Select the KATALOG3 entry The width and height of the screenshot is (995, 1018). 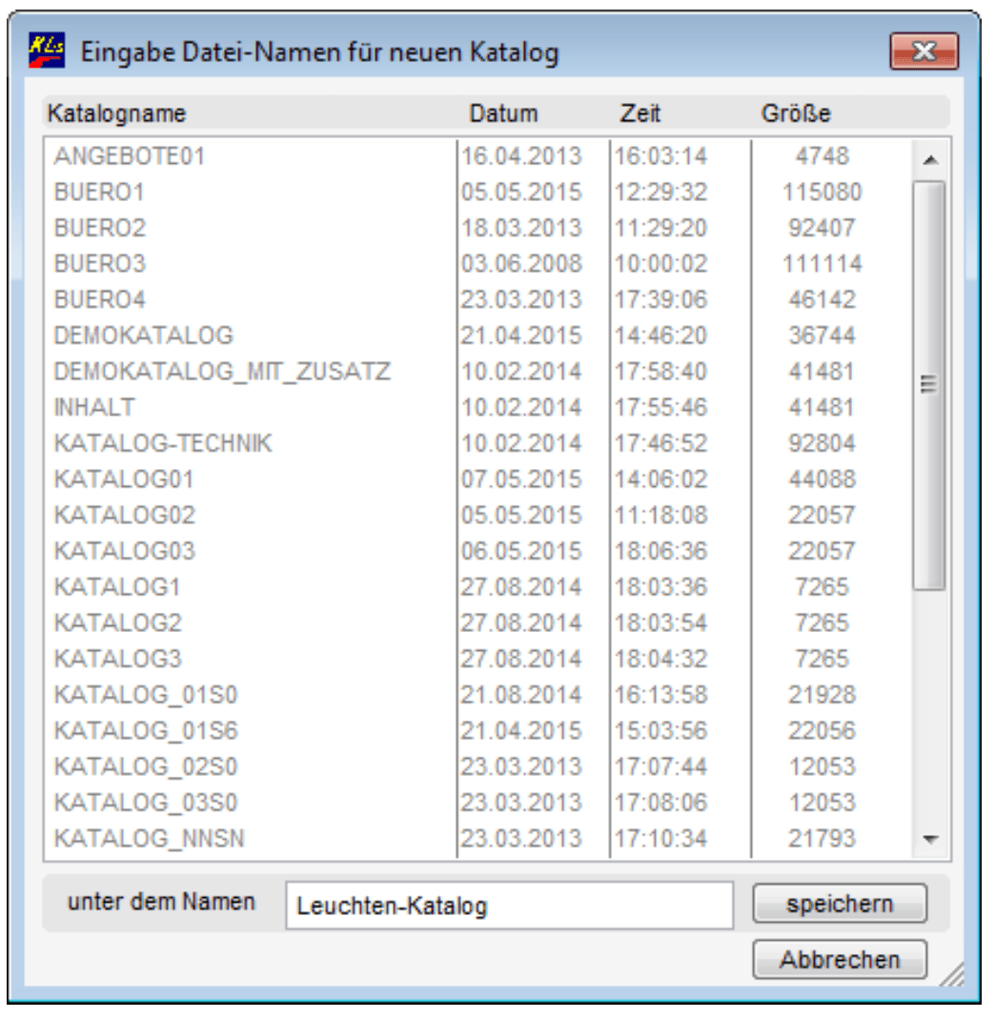118,659
